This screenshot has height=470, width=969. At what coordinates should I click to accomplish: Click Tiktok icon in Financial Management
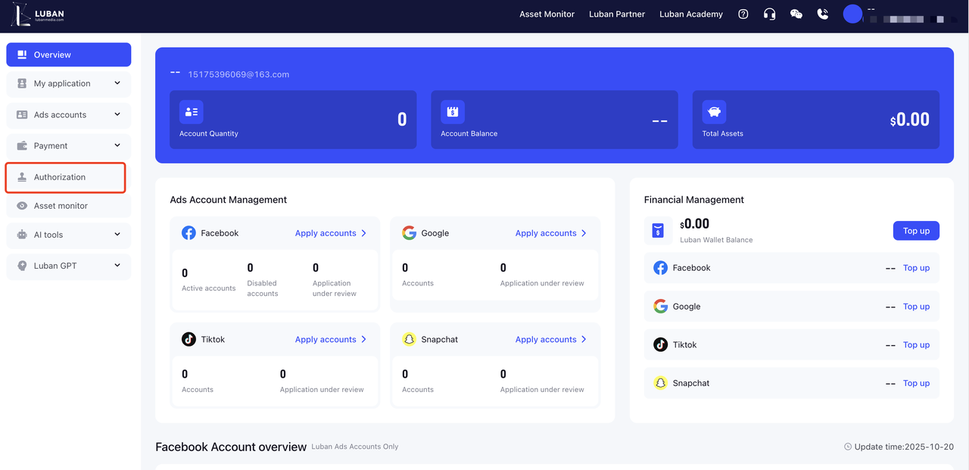pyautogui.click(x=661, y=344)
